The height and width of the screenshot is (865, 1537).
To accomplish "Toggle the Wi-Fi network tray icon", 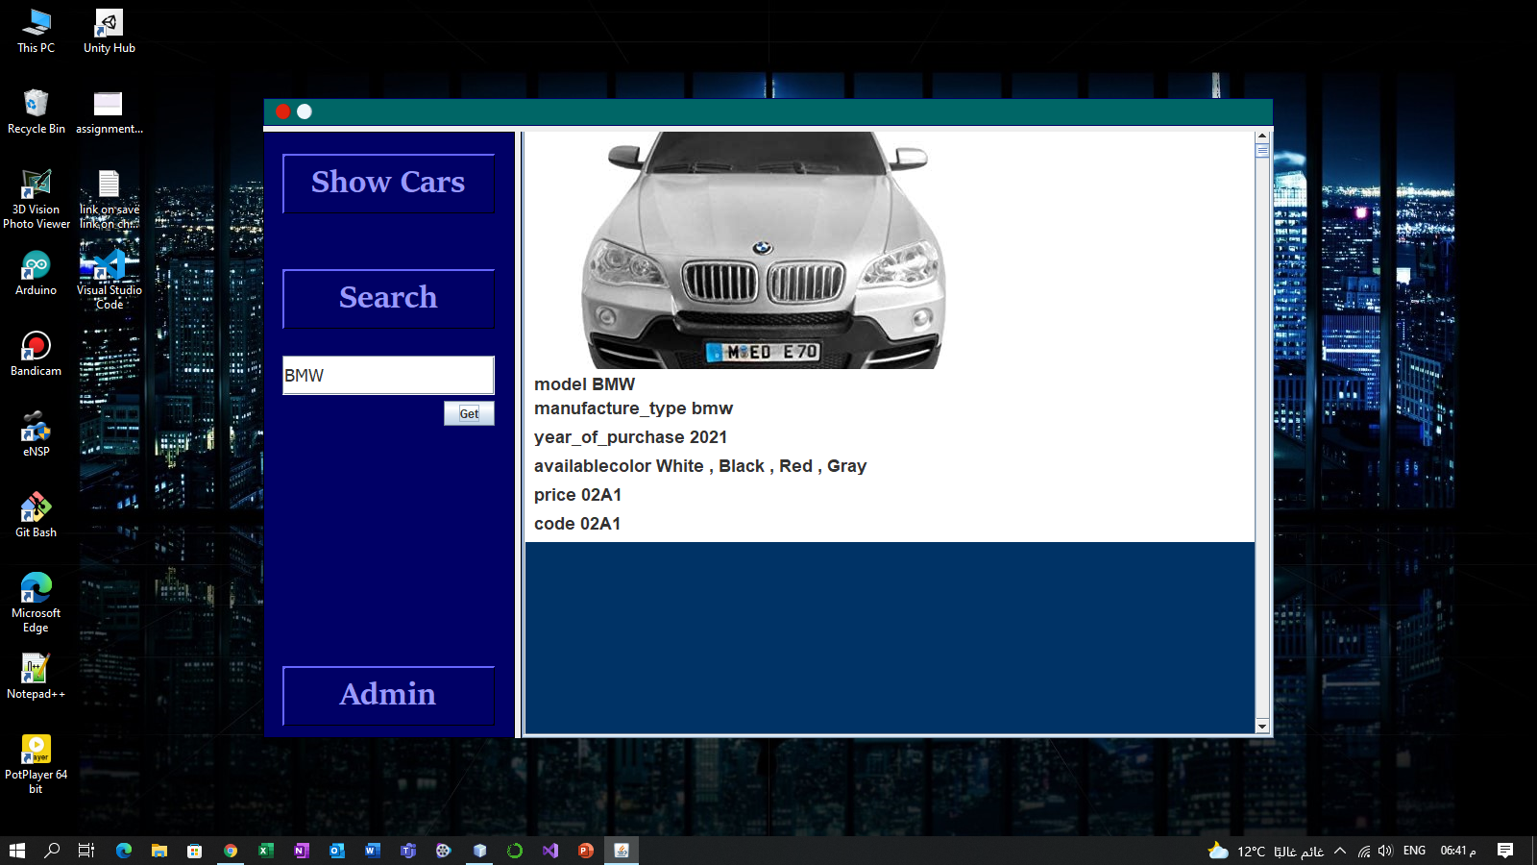I will pyautogui.click(x=1364, y=850).
